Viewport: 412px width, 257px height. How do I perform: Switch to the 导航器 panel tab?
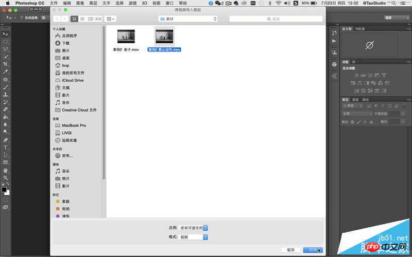(x=360, y=29)
